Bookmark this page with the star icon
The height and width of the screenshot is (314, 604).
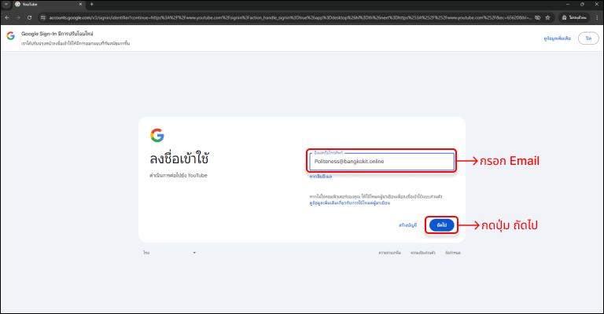click(547, 18)
